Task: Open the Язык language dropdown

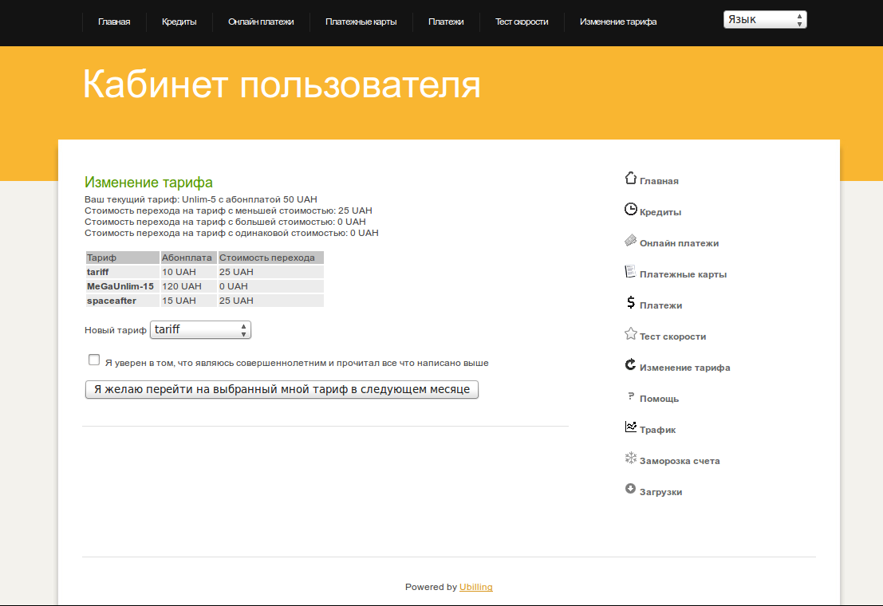Action: tap(764, 20)
